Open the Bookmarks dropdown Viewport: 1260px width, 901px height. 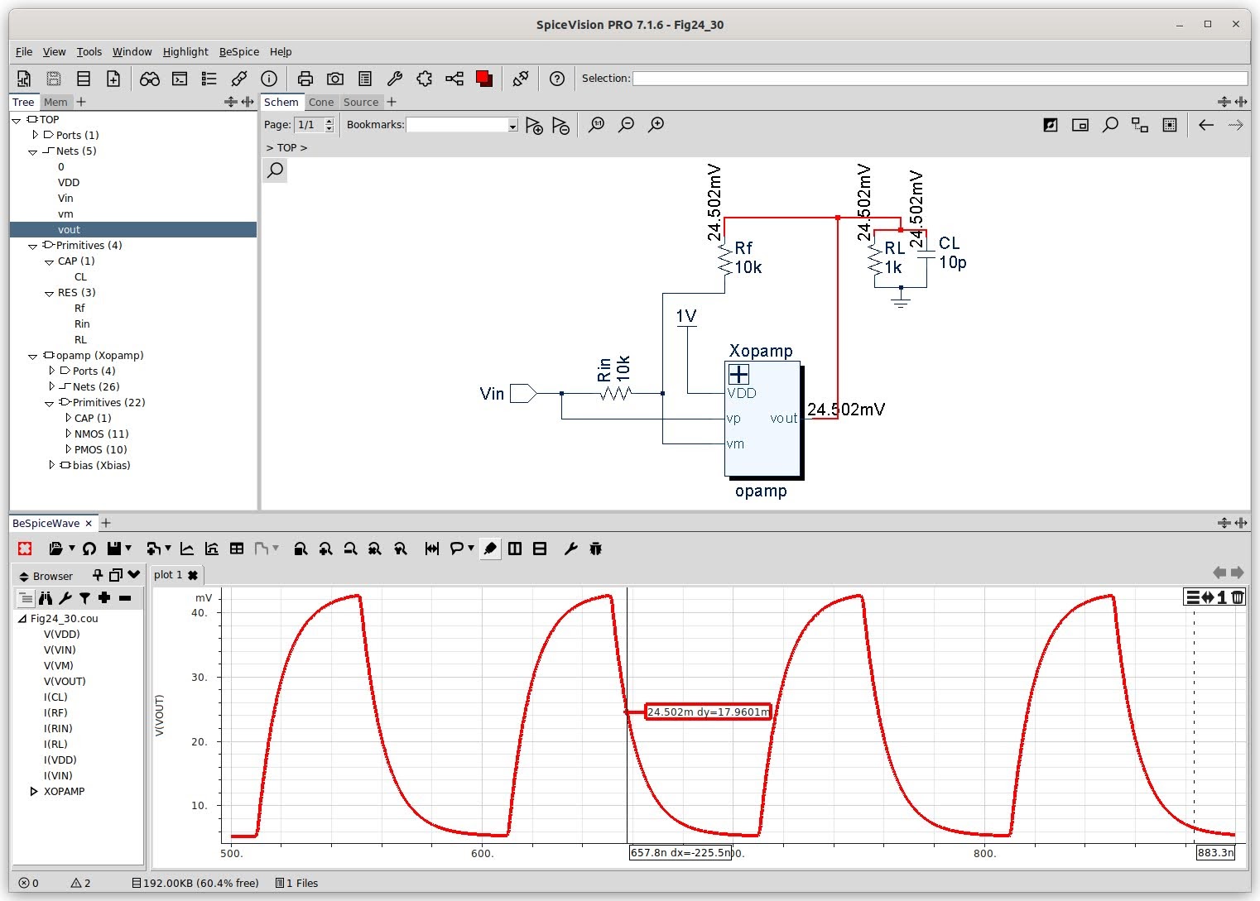[x=512, y=126]
